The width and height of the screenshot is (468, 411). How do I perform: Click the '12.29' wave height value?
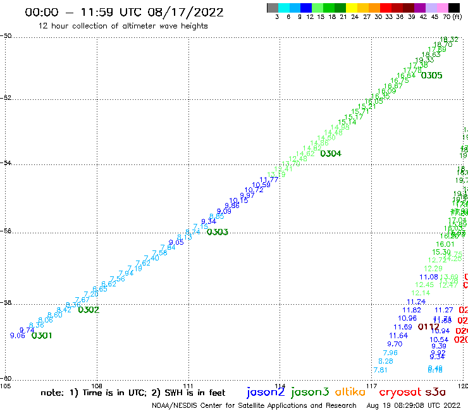tap(433, 269)
